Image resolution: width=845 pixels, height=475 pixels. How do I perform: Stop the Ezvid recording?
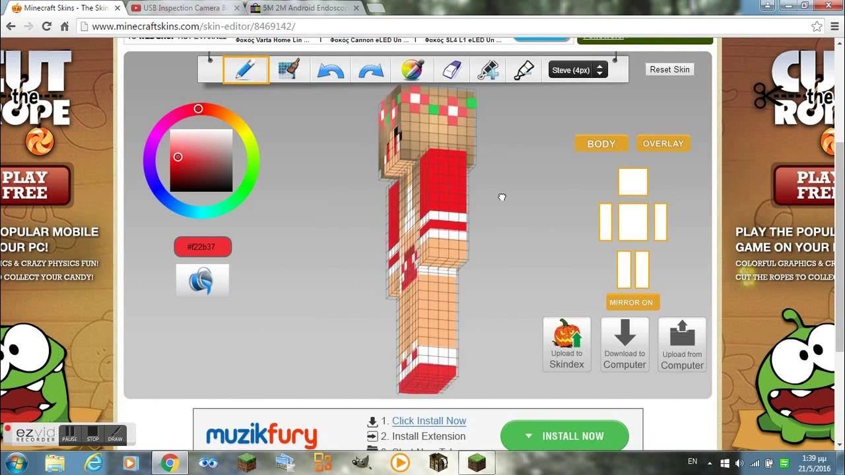click(x=93, y=435)
